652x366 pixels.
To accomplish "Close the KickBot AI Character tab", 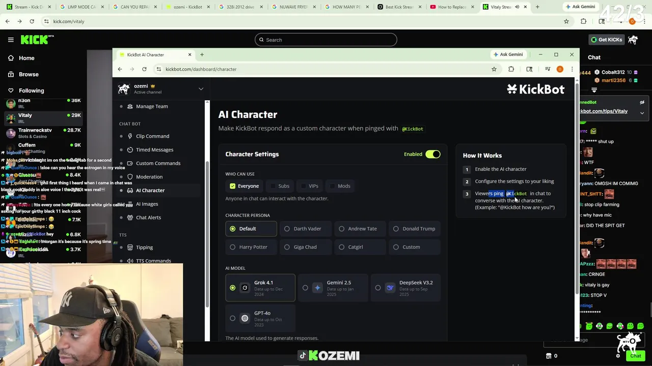I will [x=189, y=54].
